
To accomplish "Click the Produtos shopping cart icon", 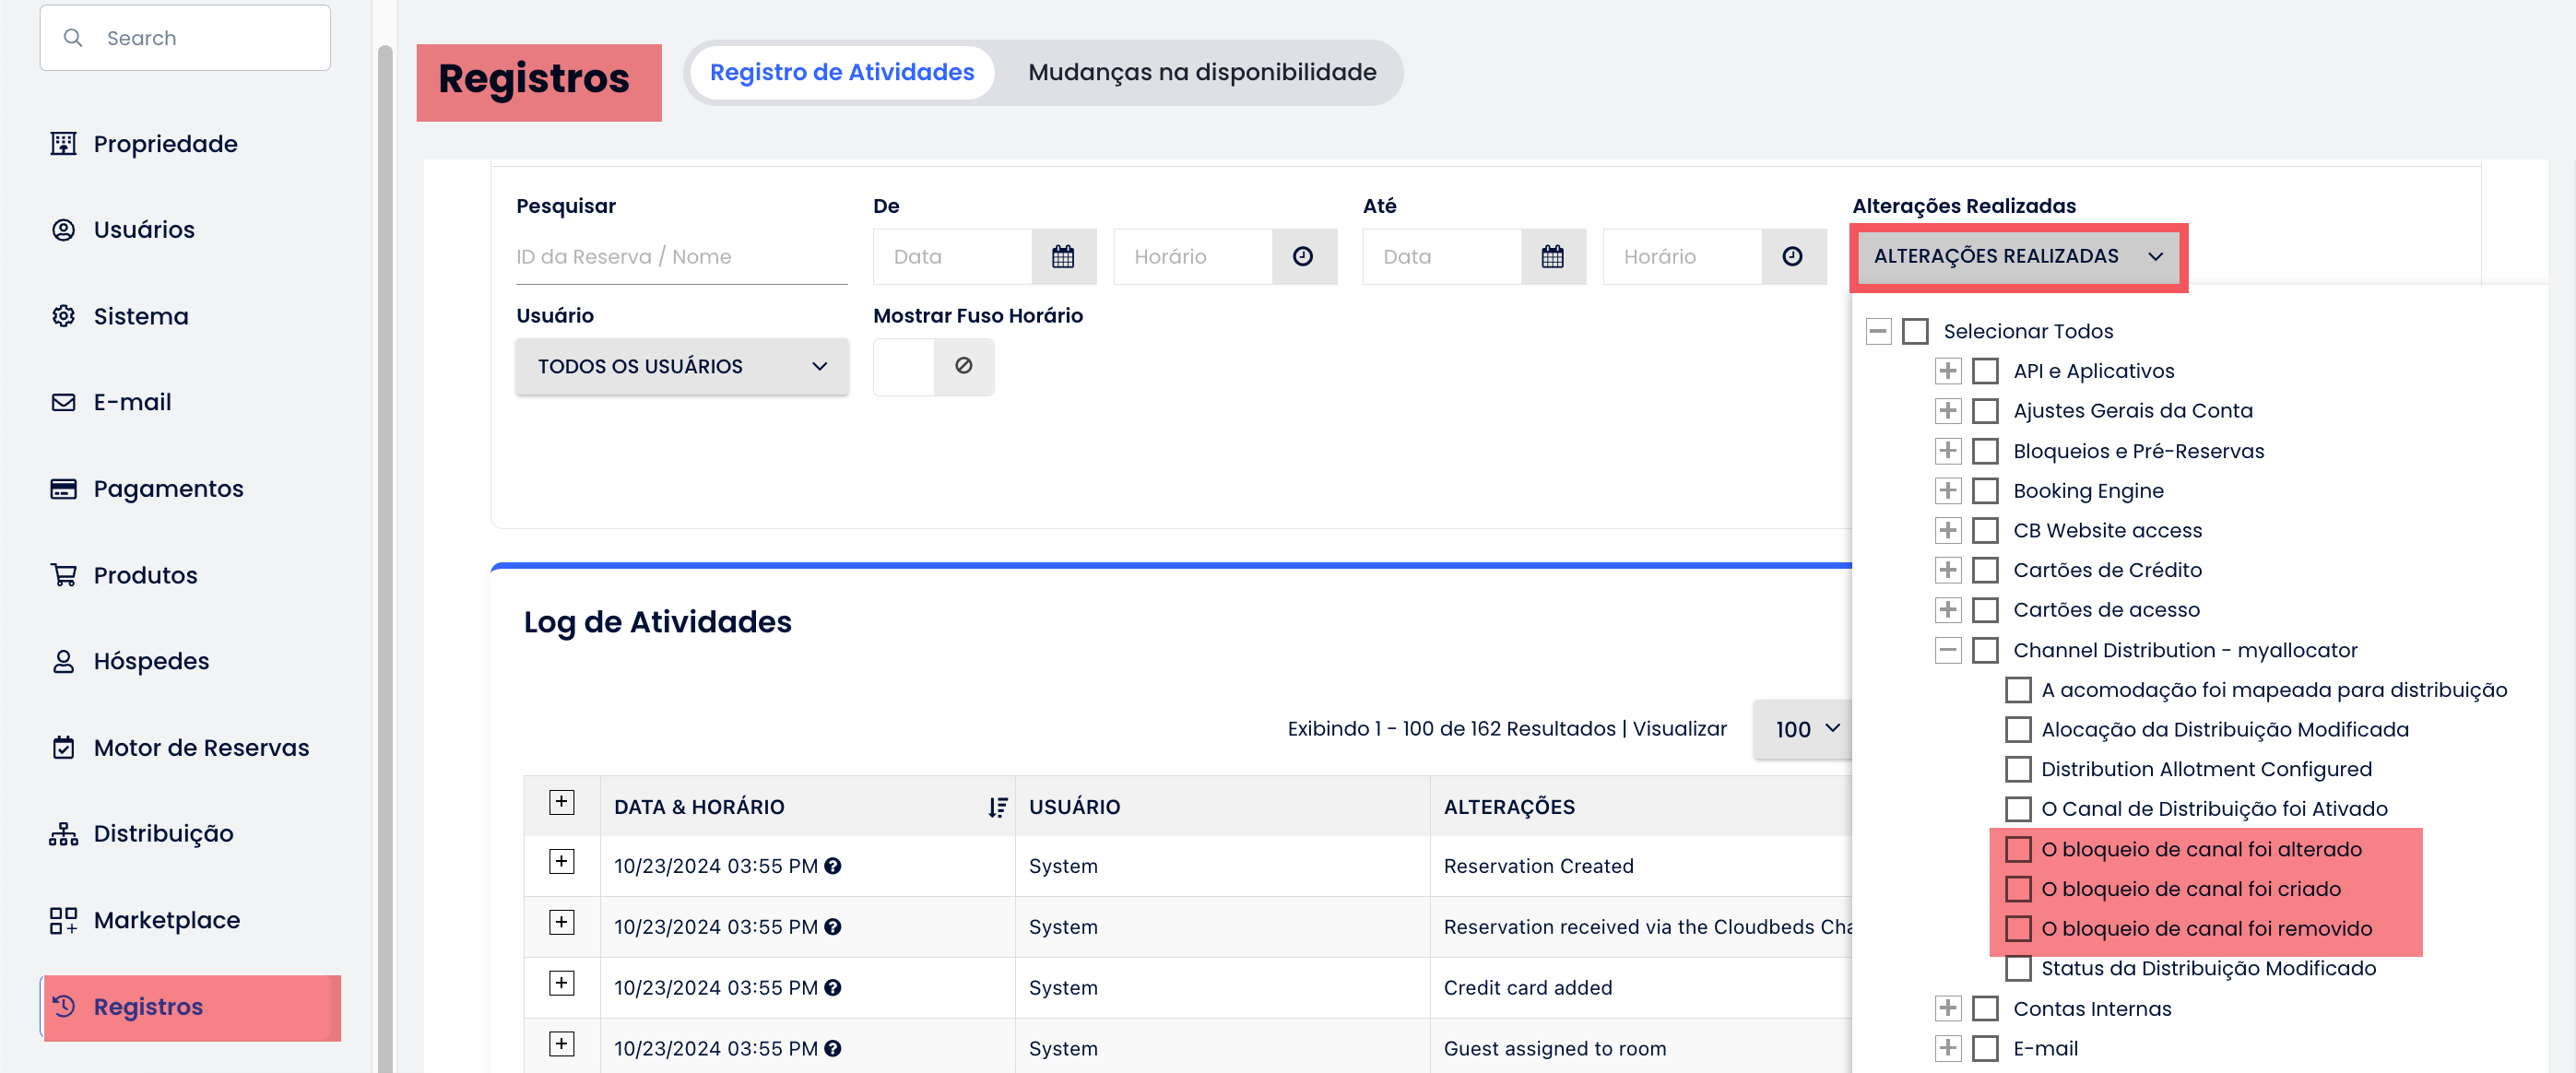I will [x=63, y=575].
